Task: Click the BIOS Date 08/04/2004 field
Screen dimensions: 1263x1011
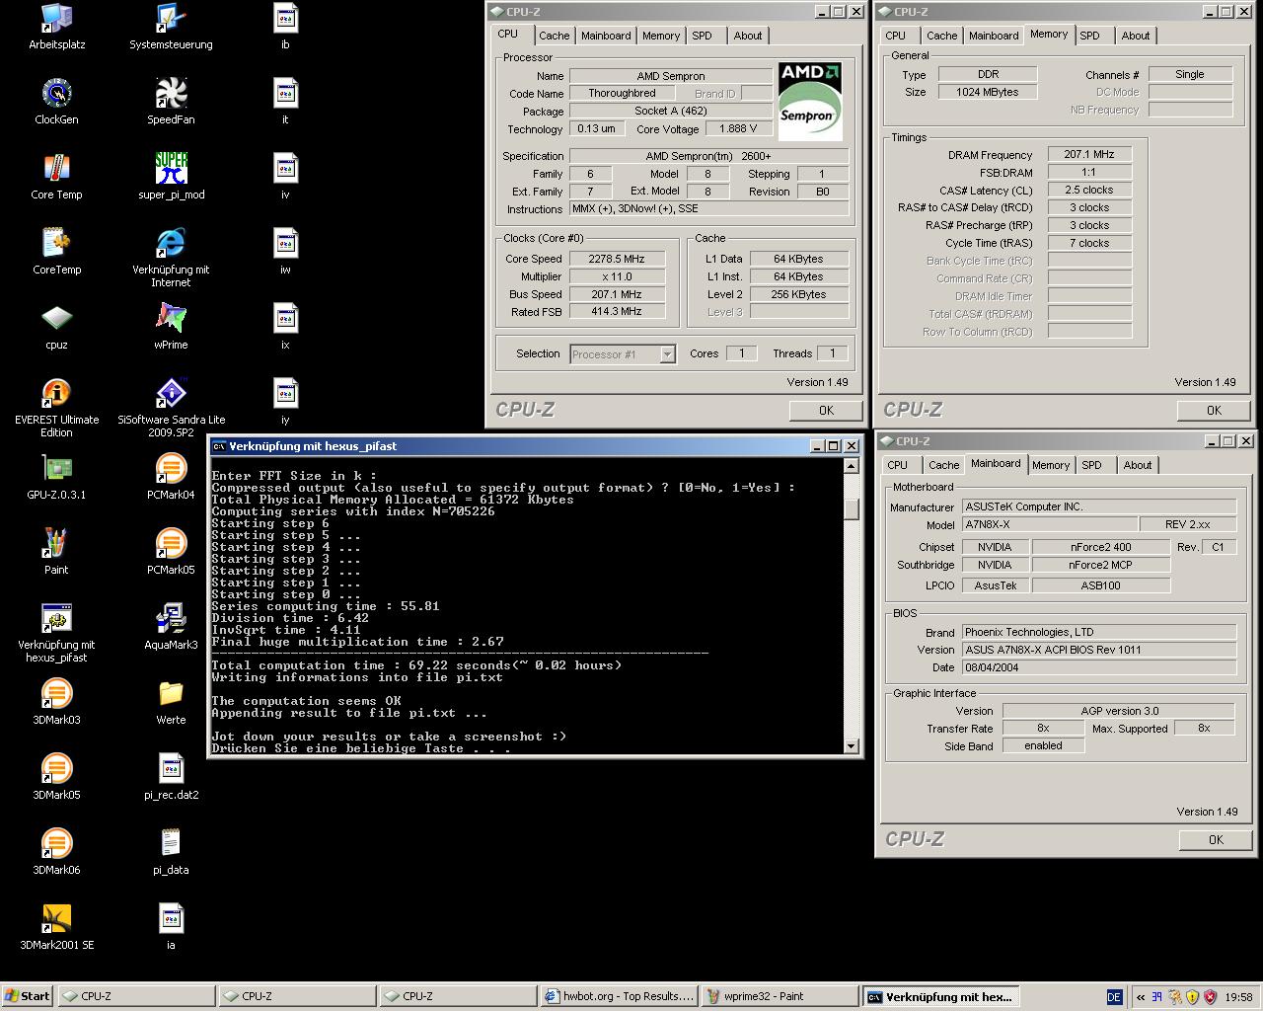Action: click(1098, 667)
